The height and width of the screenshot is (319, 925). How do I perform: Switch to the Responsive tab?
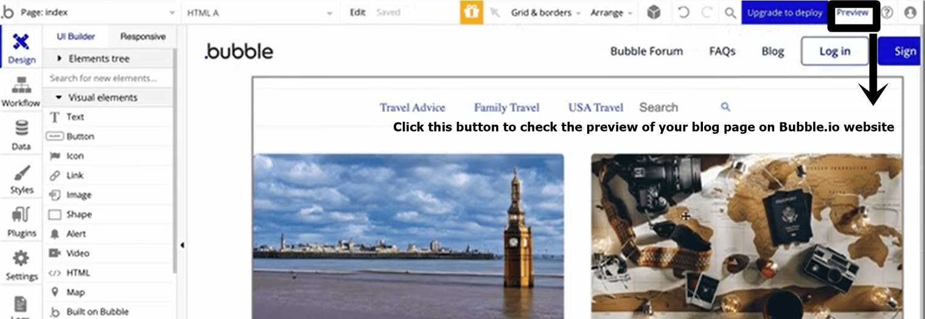coord(143,37)
